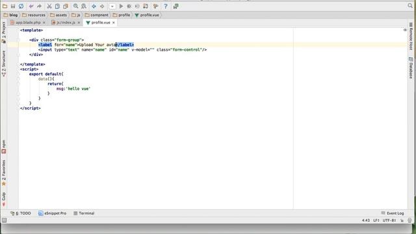Click the Help question mark icon
This screenshot has width=416, height=234.
click(x=166, y=6)
